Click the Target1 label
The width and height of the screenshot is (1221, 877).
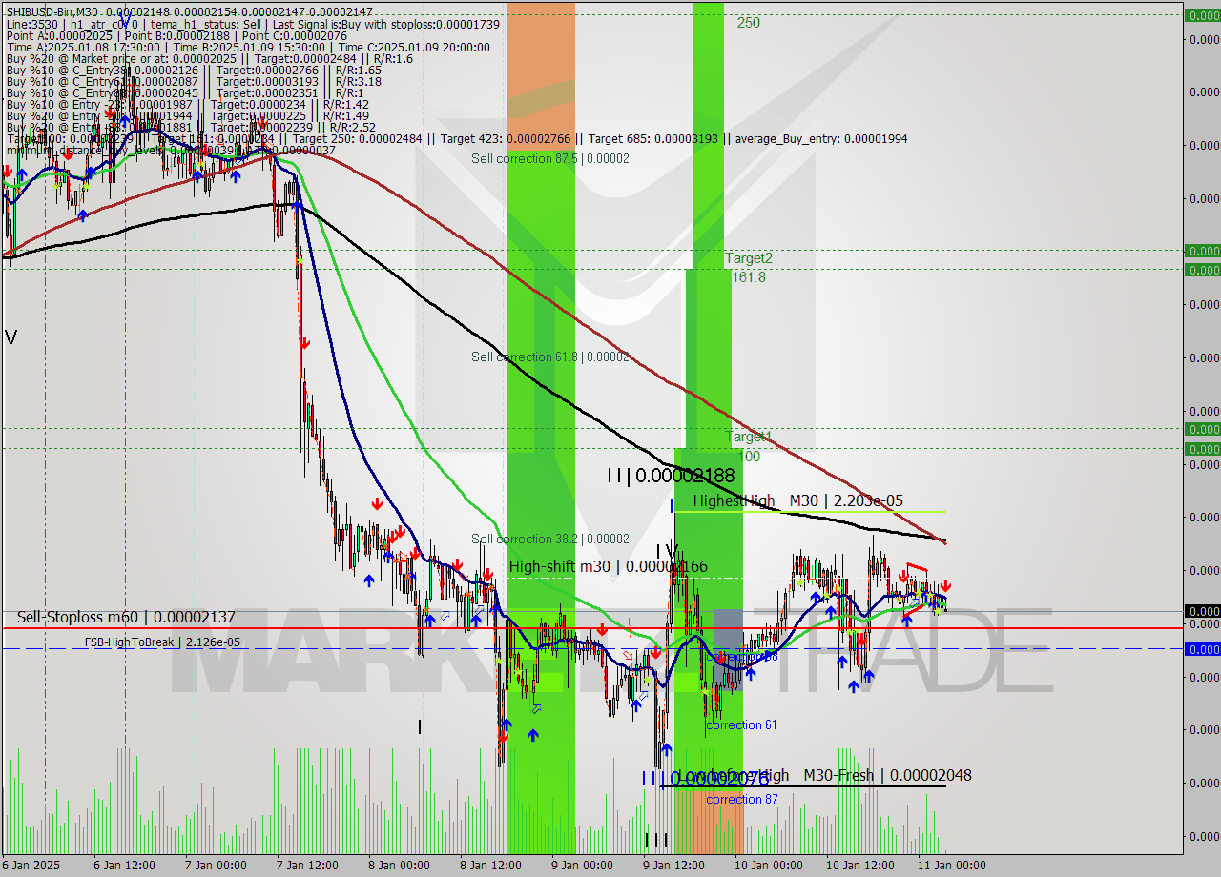coord(748,438)
